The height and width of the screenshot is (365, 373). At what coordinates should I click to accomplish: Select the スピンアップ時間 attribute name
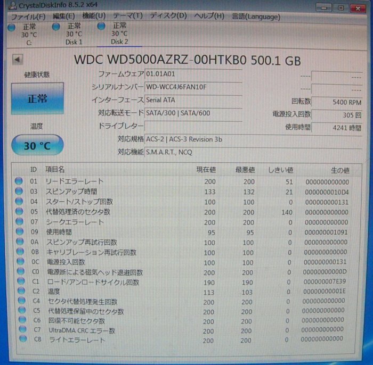(71, 192)
